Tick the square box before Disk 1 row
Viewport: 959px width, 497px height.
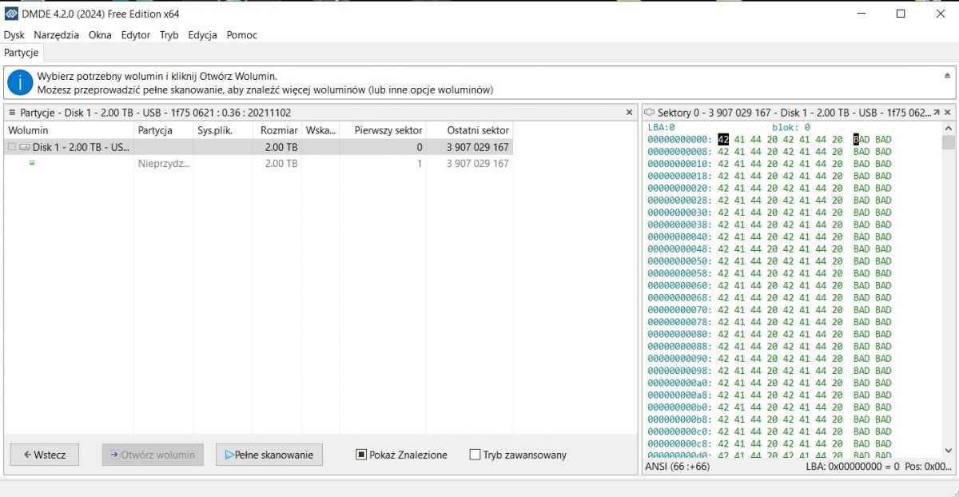tap(11, 147)
